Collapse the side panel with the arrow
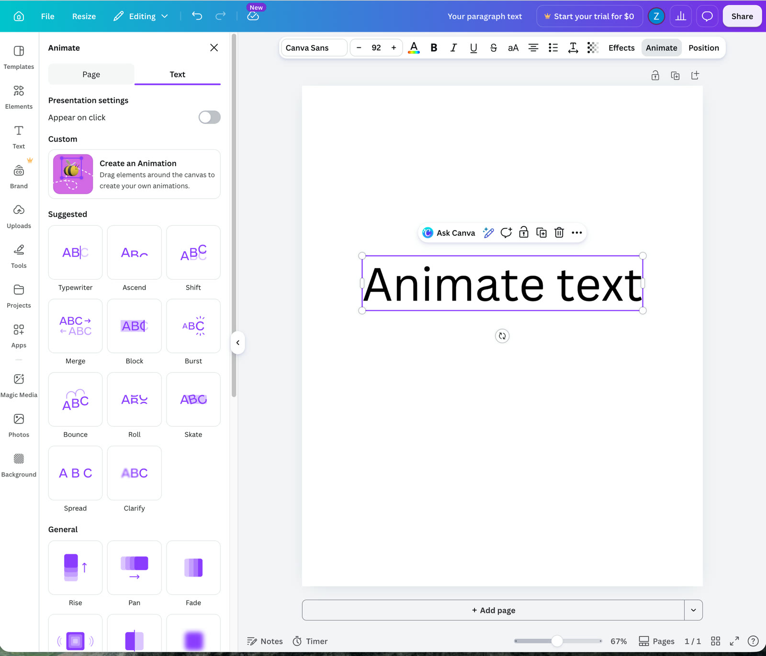The height and width of the screenshot is (656, 766). coord(238,343)
